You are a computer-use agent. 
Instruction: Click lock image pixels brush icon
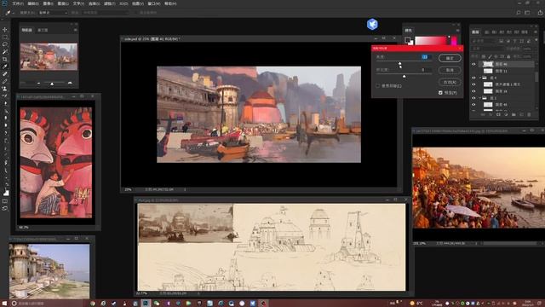pyautogui.click(x=490, y=57)
